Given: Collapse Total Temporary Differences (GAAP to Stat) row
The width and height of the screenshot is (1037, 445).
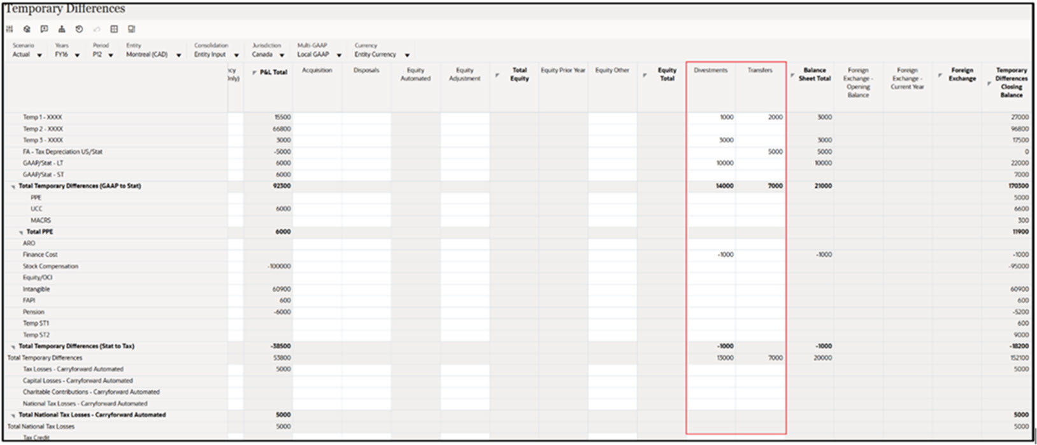Looking at the screenshot, I should pos(13,187).
